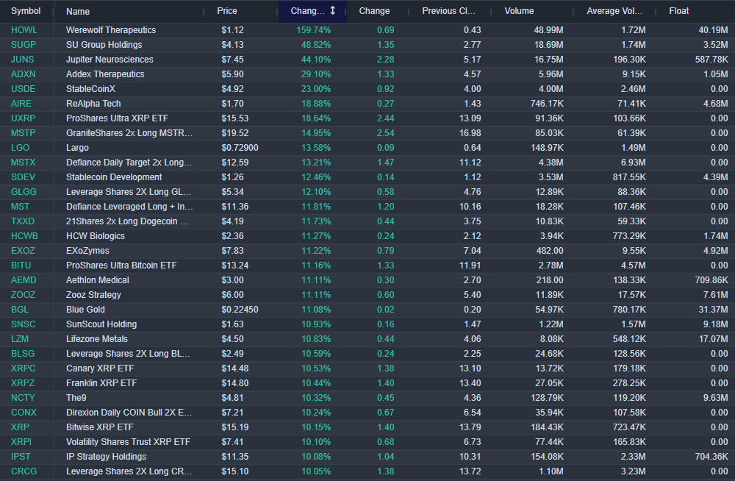Image resolution: width=735 pixels, height=481 pixels.
Task: Sort by Previous Close column header
Action: point(448,11)
